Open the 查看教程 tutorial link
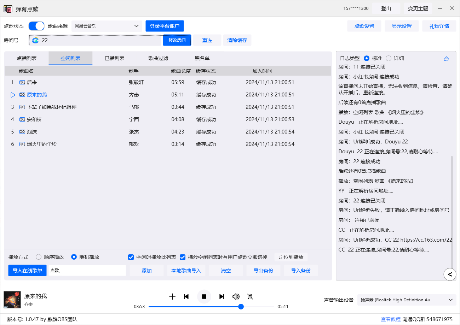The width and height of the screenshot is (460, 325). pyautogui.click(x=391, y=319)
